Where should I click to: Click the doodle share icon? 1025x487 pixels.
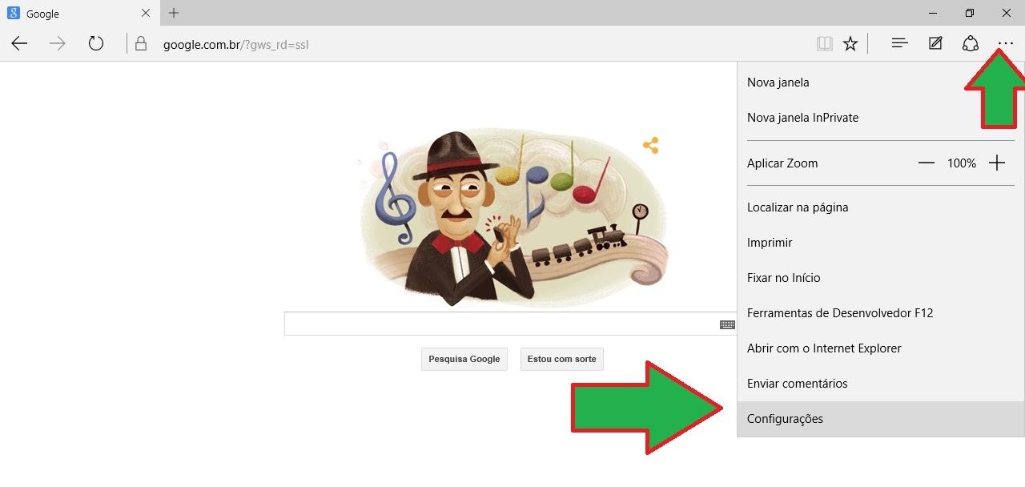(x=650, y=146)
